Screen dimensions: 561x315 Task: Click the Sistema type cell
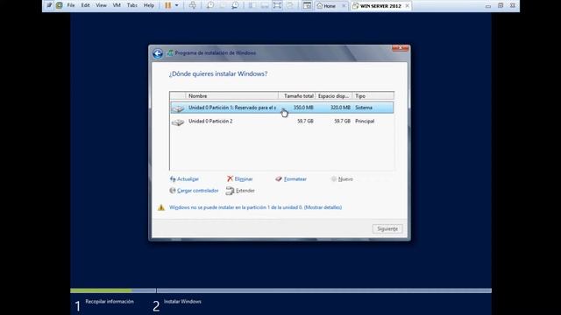pyautogui.click(x=364, y=108)
